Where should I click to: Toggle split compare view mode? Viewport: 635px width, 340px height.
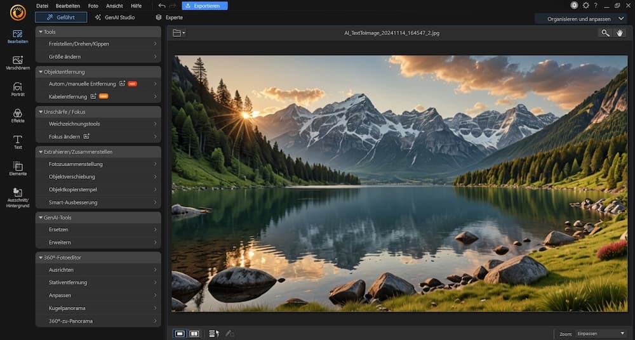194,333
